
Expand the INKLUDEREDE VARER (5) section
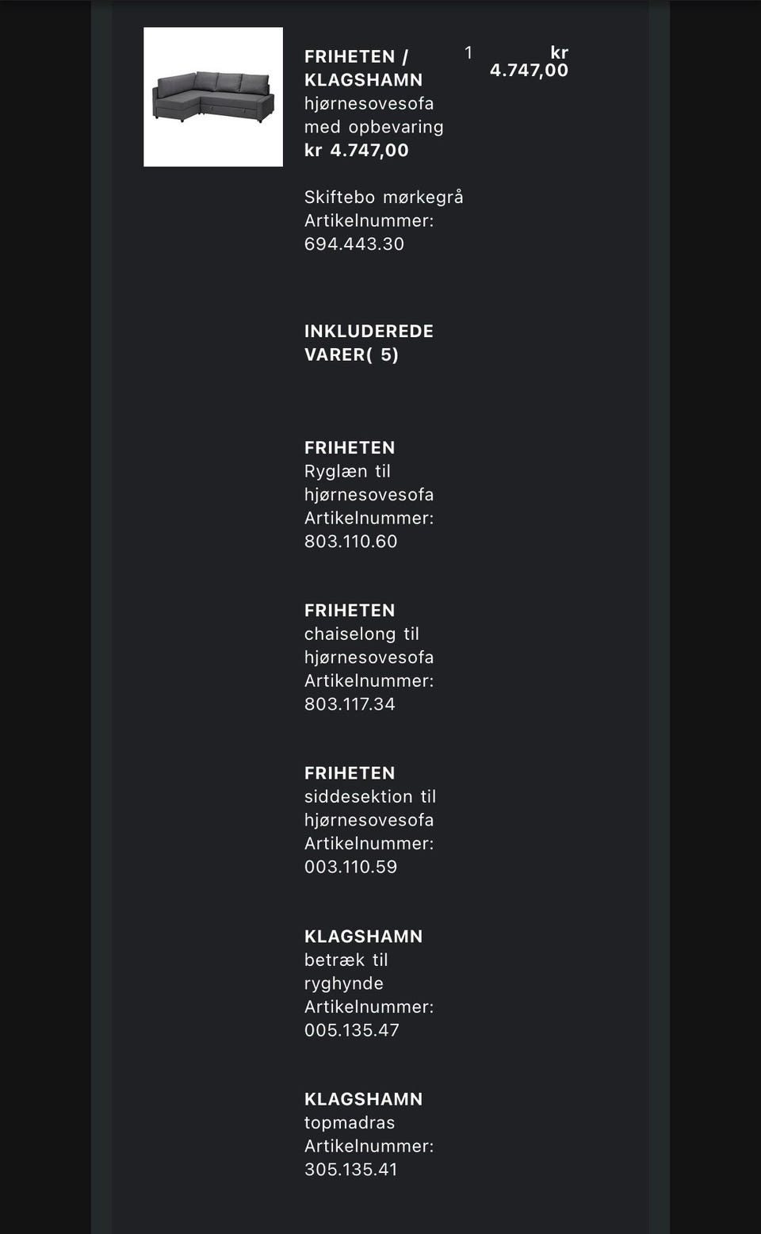[x=369, y=343]
